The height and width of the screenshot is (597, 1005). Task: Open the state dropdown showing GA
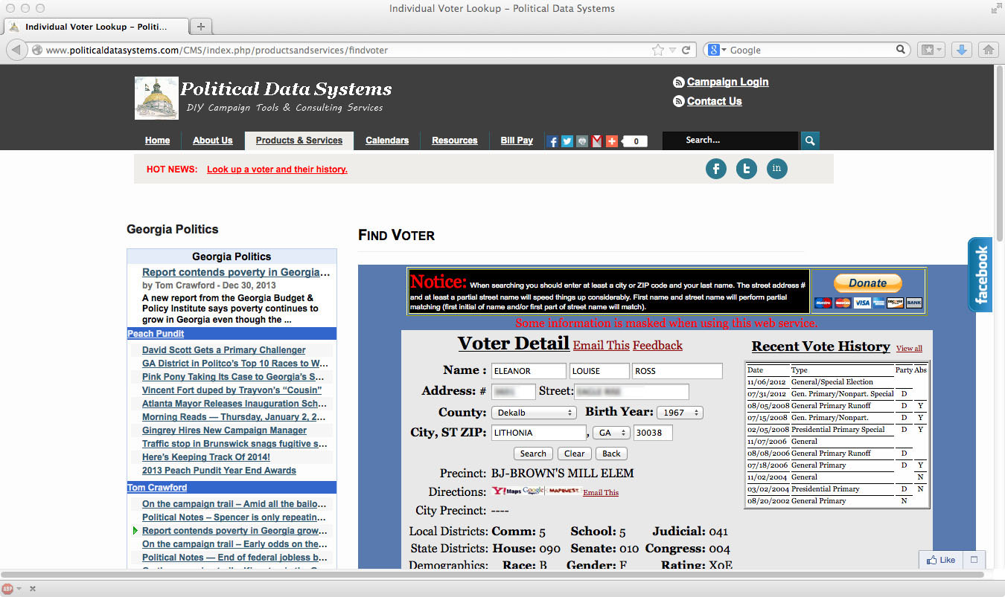tap(610, 433)
